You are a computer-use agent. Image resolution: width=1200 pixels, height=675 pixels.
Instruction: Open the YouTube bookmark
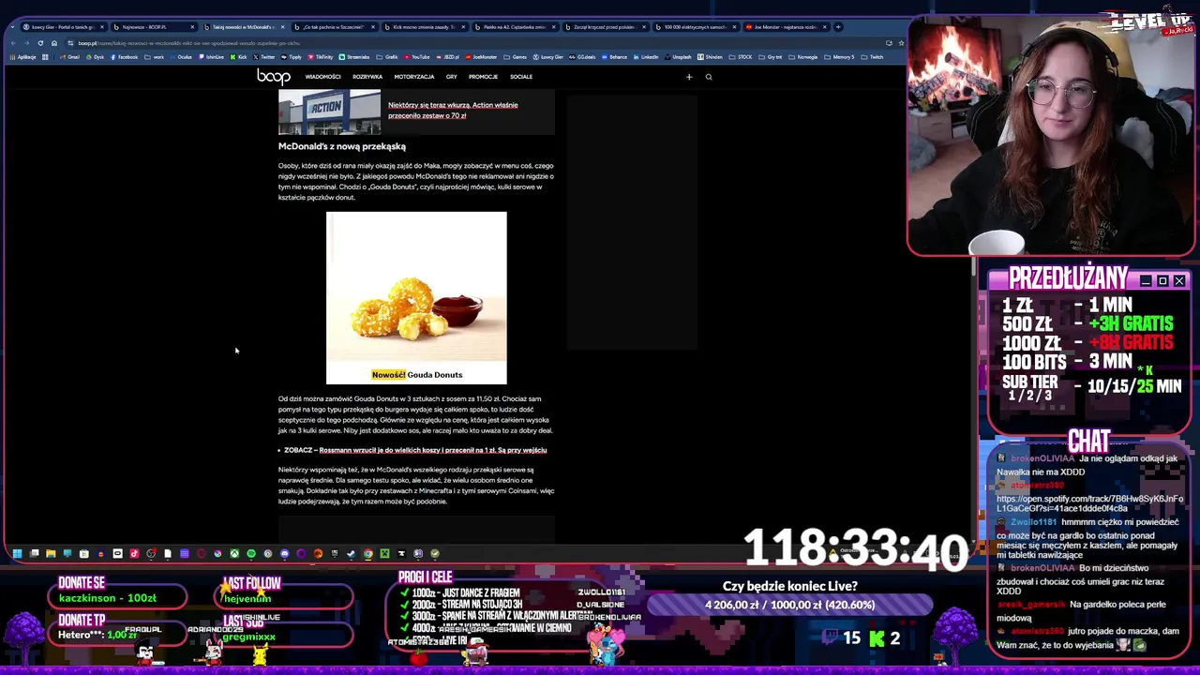coord(417,57)
